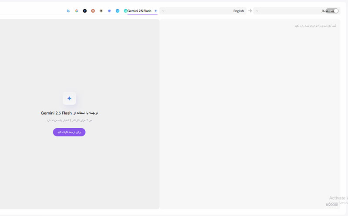
Task: Click the gray cost note under the heading
Action: (x=69, y=120)
